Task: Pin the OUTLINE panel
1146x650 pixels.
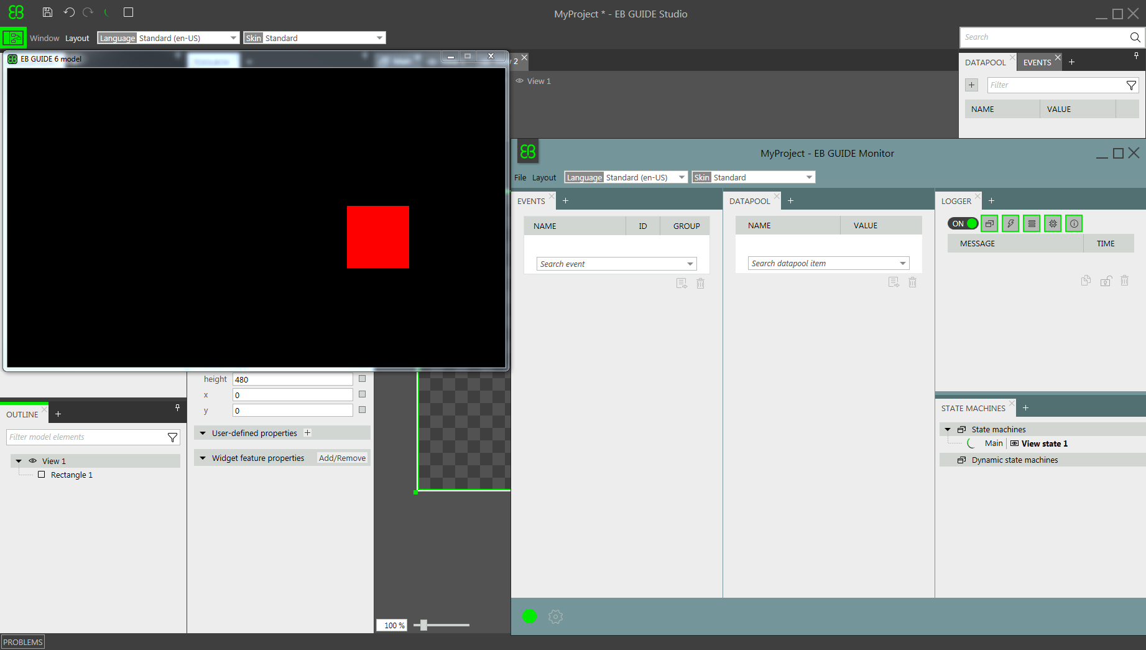Action: click(x=177, y=408)
